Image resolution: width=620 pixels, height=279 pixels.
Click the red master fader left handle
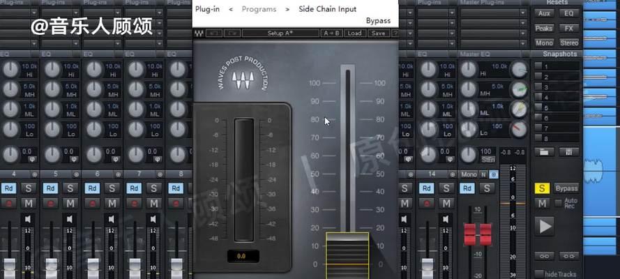470,234
